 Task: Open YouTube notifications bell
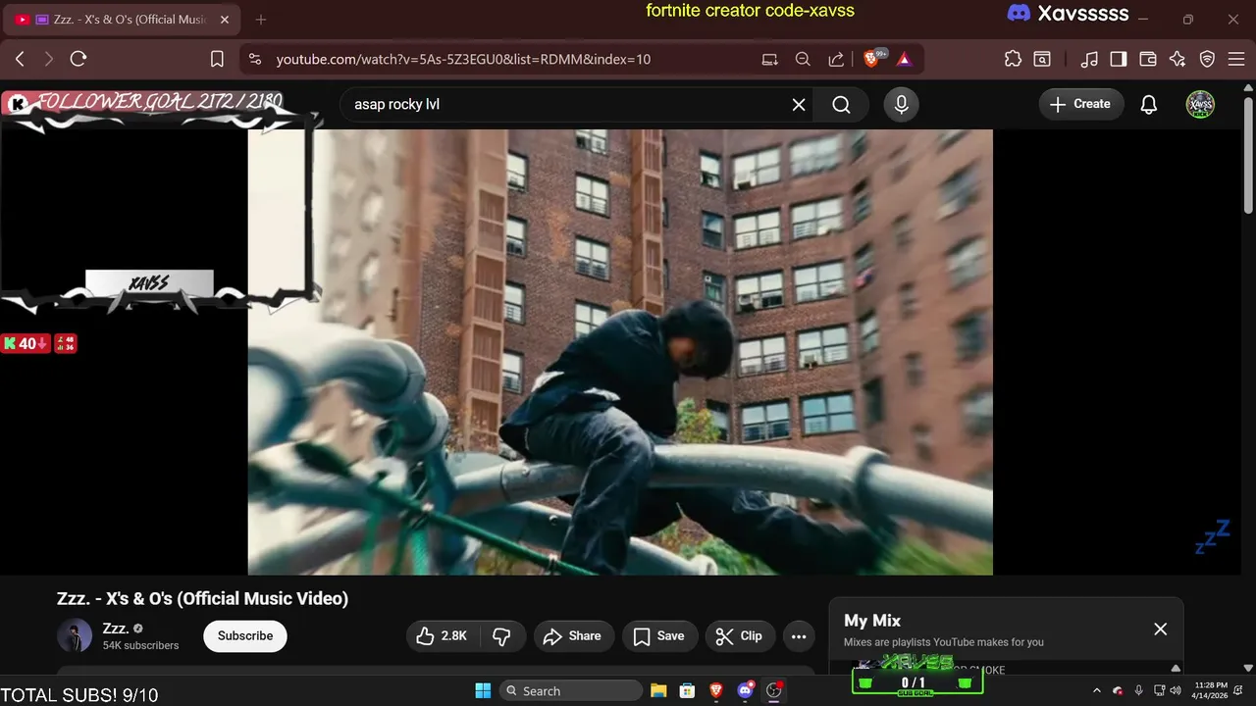(1148, 105)
